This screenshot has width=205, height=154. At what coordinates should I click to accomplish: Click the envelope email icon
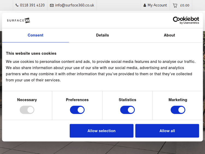52,5
